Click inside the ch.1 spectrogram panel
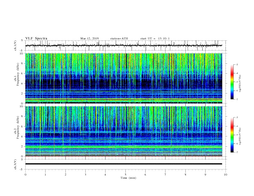 click(x=124, y=78)
